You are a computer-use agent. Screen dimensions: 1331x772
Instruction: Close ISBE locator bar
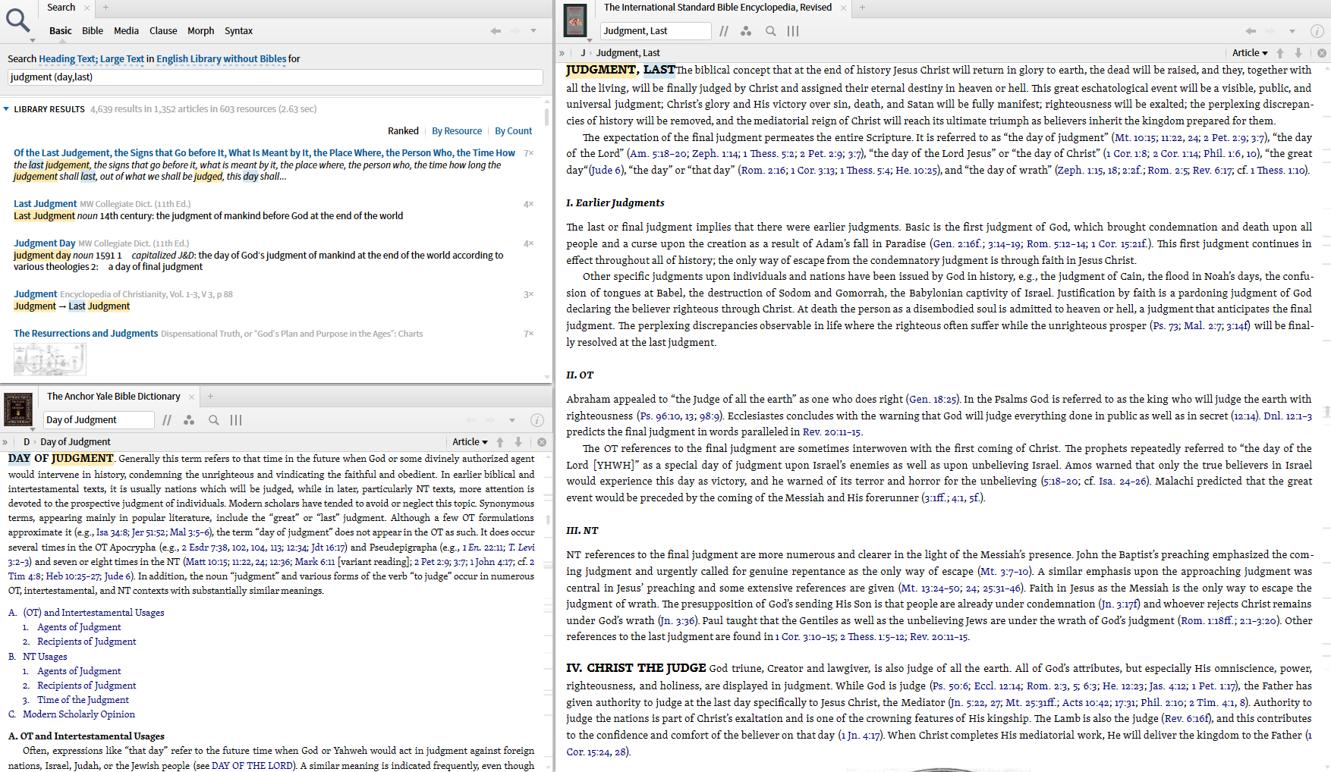(1322, 53)
